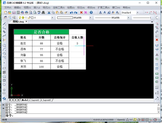This screenshot has width=162, height=123.
Task: Toggle the yellow annotation visibility icon in the status bar
Action: click(135, 120)
